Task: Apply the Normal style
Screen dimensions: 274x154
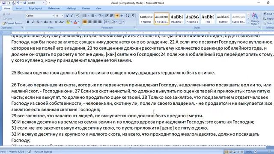Action: (146, 19)
